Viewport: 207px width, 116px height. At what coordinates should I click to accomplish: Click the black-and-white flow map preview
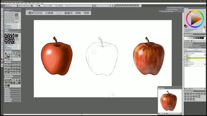[x=9, y=39]
